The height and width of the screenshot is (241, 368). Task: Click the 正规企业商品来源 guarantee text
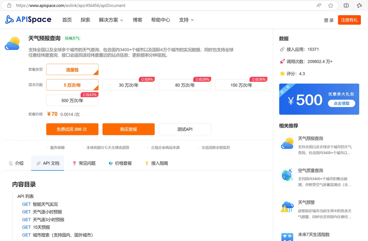165,147
